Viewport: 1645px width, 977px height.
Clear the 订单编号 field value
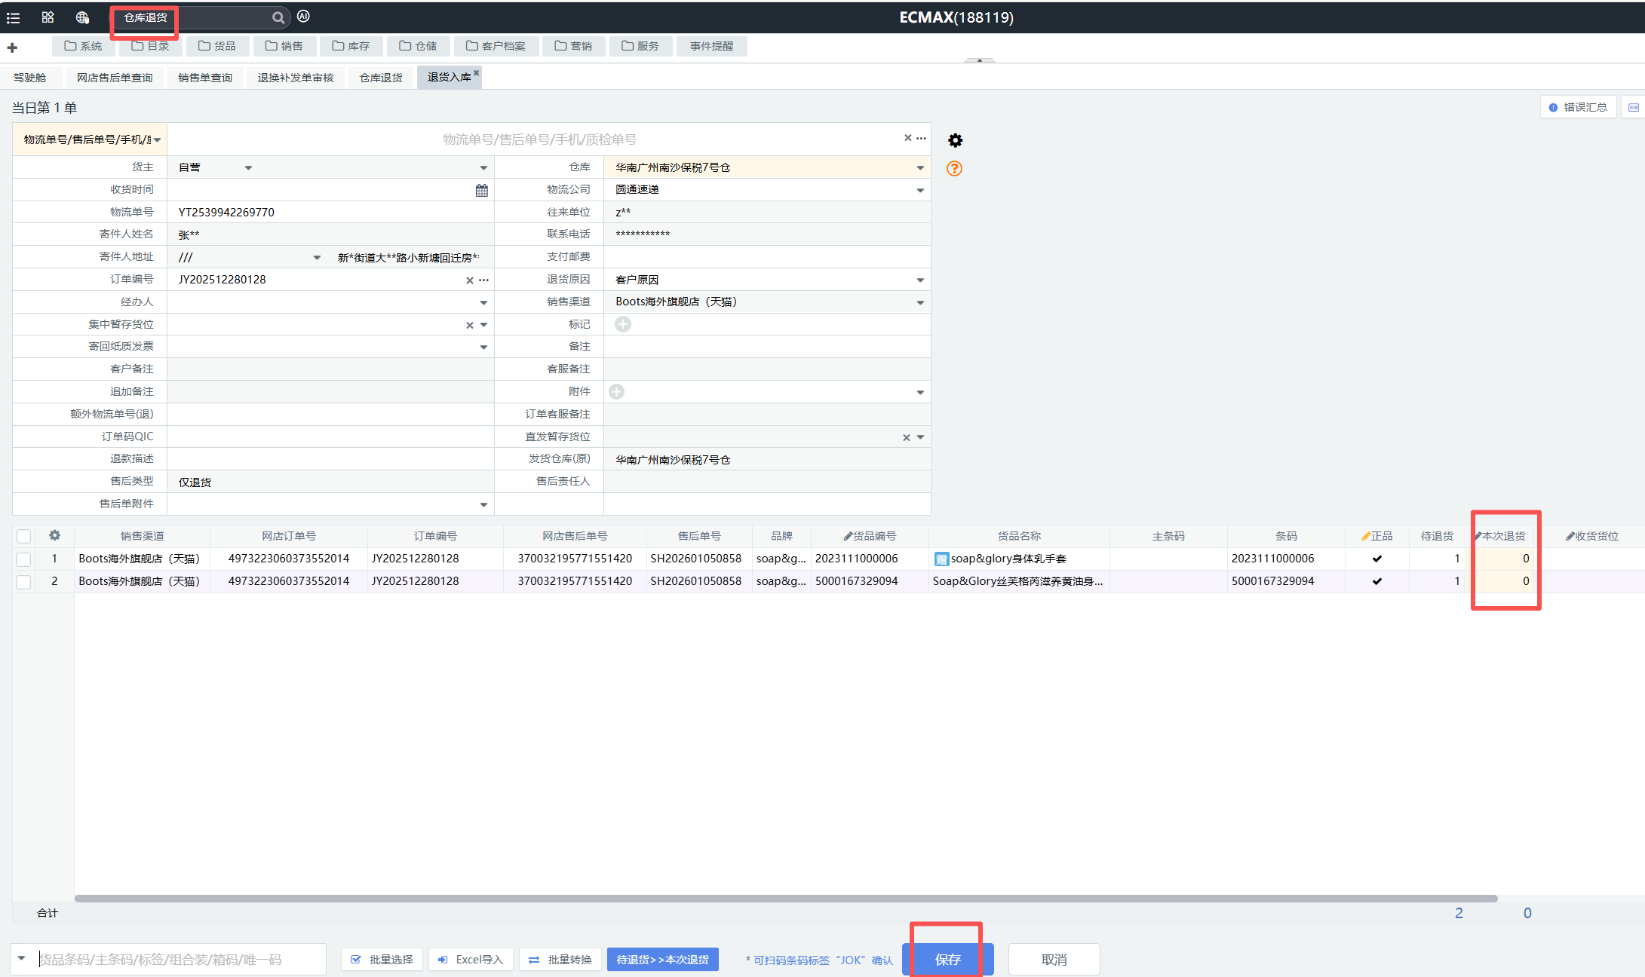click(469, 280)
